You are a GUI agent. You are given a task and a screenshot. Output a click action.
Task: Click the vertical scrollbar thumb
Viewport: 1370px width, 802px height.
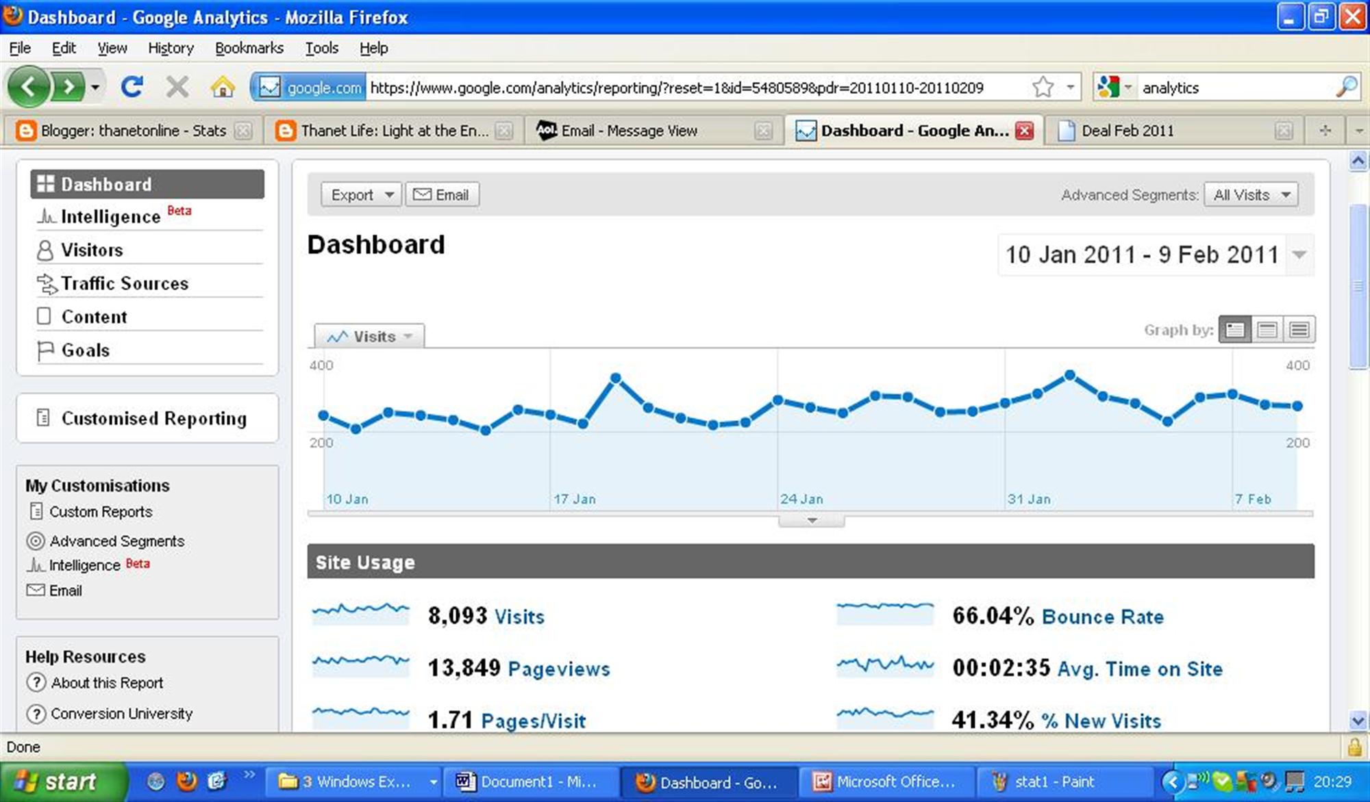[1358, 286]
